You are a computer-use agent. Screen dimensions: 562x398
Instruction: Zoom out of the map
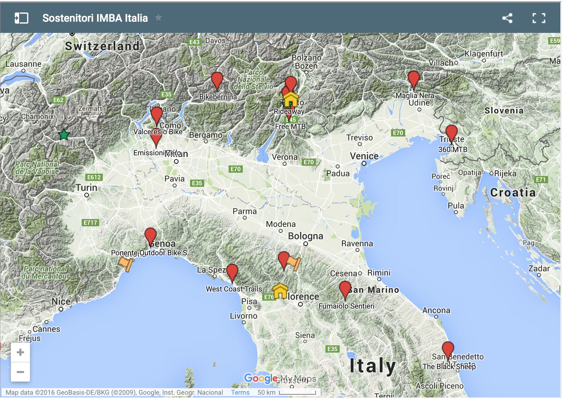pos(20,372)
